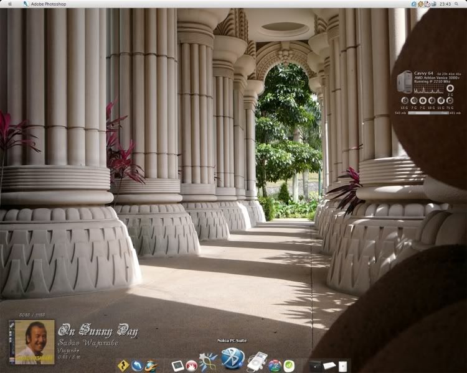
Task: Click the tower computer icon in system widget
Action: 404,81
